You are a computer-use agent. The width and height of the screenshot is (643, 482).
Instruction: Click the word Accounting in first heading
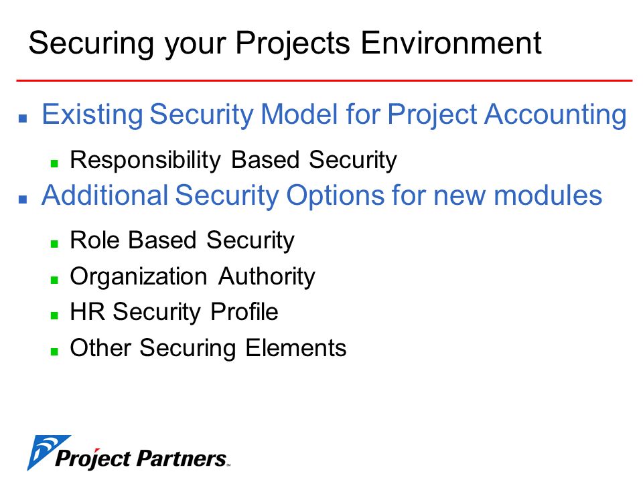(555, 114)
